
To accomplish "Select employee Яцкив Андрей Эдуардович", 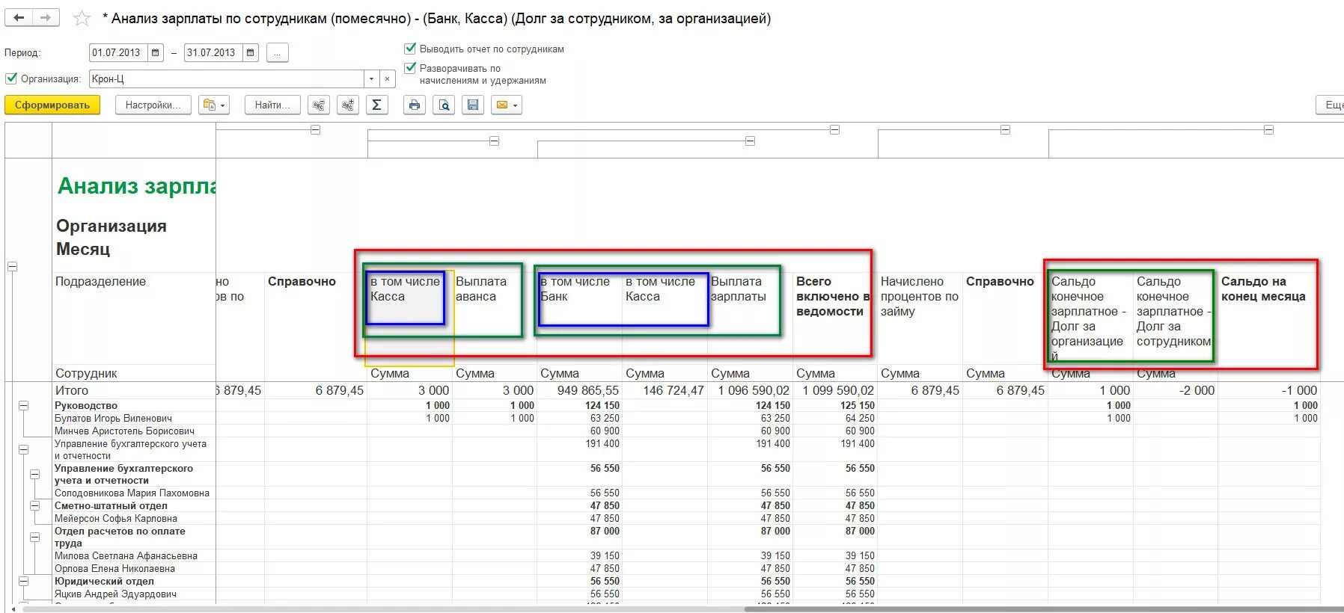I will click(x=115, y=594).
